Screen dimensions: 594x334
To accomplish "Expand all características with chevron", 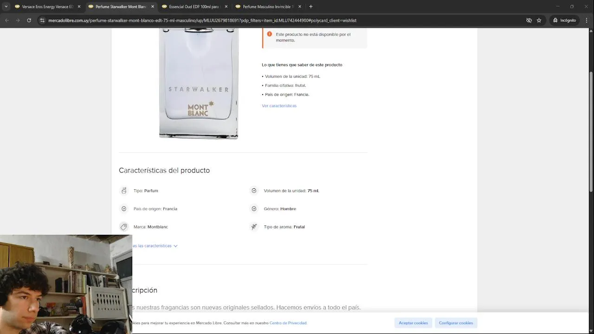I will click(175, 246).
